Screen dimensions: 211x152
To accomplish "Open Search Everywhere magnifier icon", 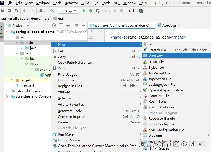I will coord(141,11).
